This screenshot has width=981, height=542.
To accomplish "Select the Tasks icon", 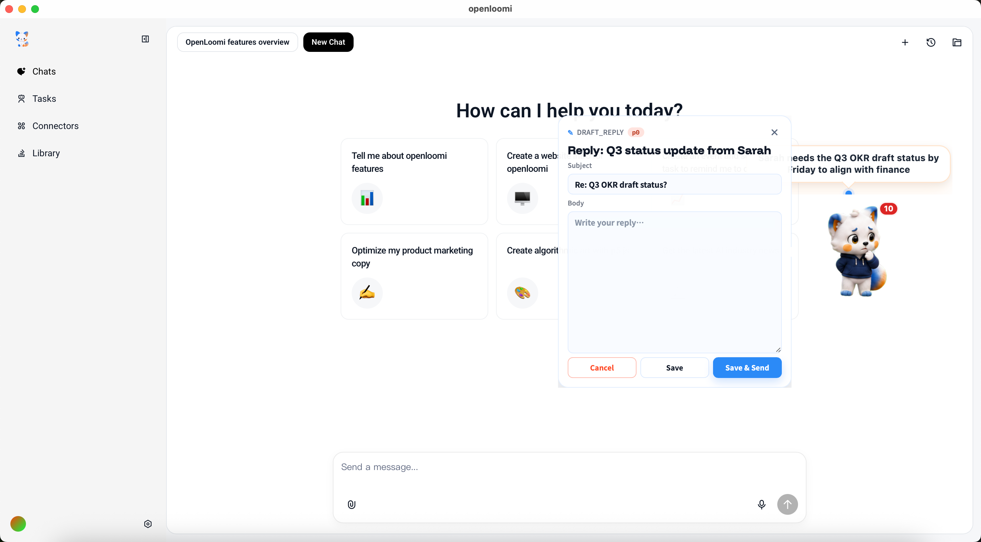I will tap(21, 99).
